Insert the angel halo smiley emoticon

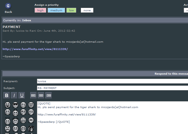tap(8, 121)
